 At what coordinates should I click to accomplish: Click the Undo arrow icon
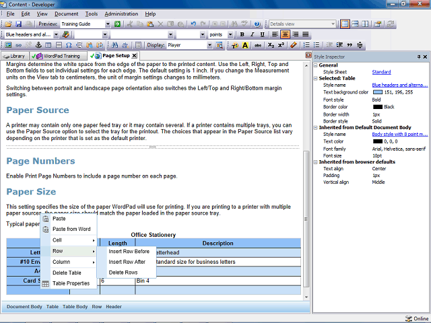coord(193,24)
